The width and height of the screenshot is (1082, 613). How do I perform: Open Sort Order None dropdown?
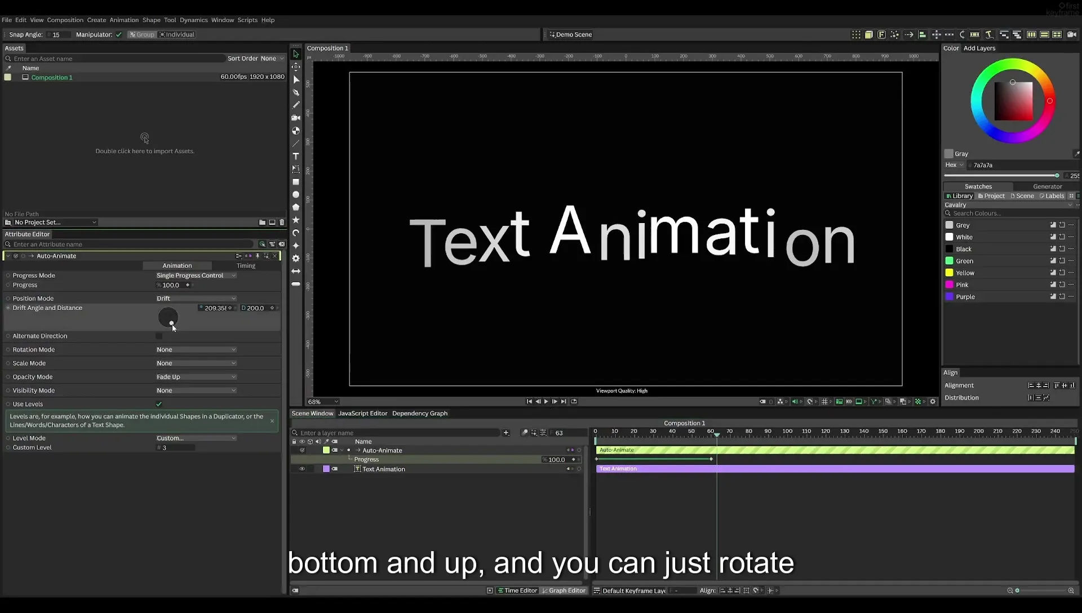(272, 59)
